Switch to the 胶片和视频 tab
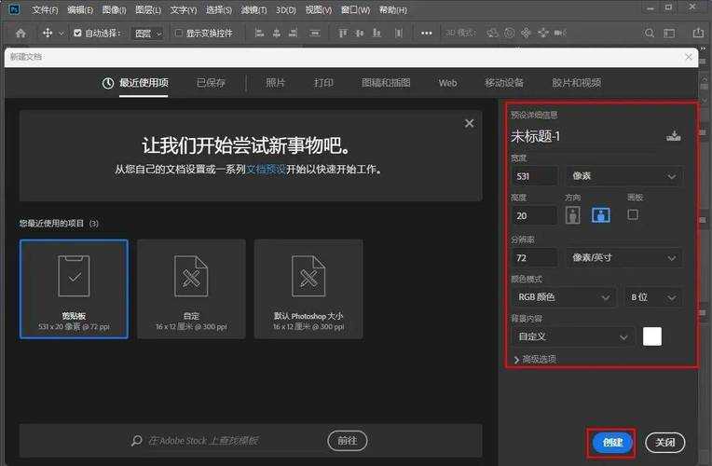Viewport: 712px width, 466px height. point(576,83)
